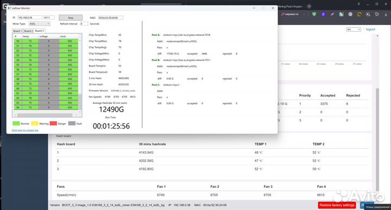Image resolution: width=391 pixels, height=210 pixels.
Task: Open a new browser tab with plus icon
Action: 309,6
